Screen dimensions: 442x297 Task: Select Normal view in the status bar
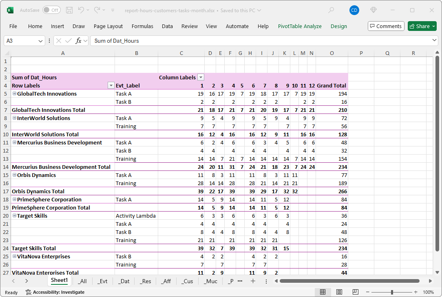(323, 292)
